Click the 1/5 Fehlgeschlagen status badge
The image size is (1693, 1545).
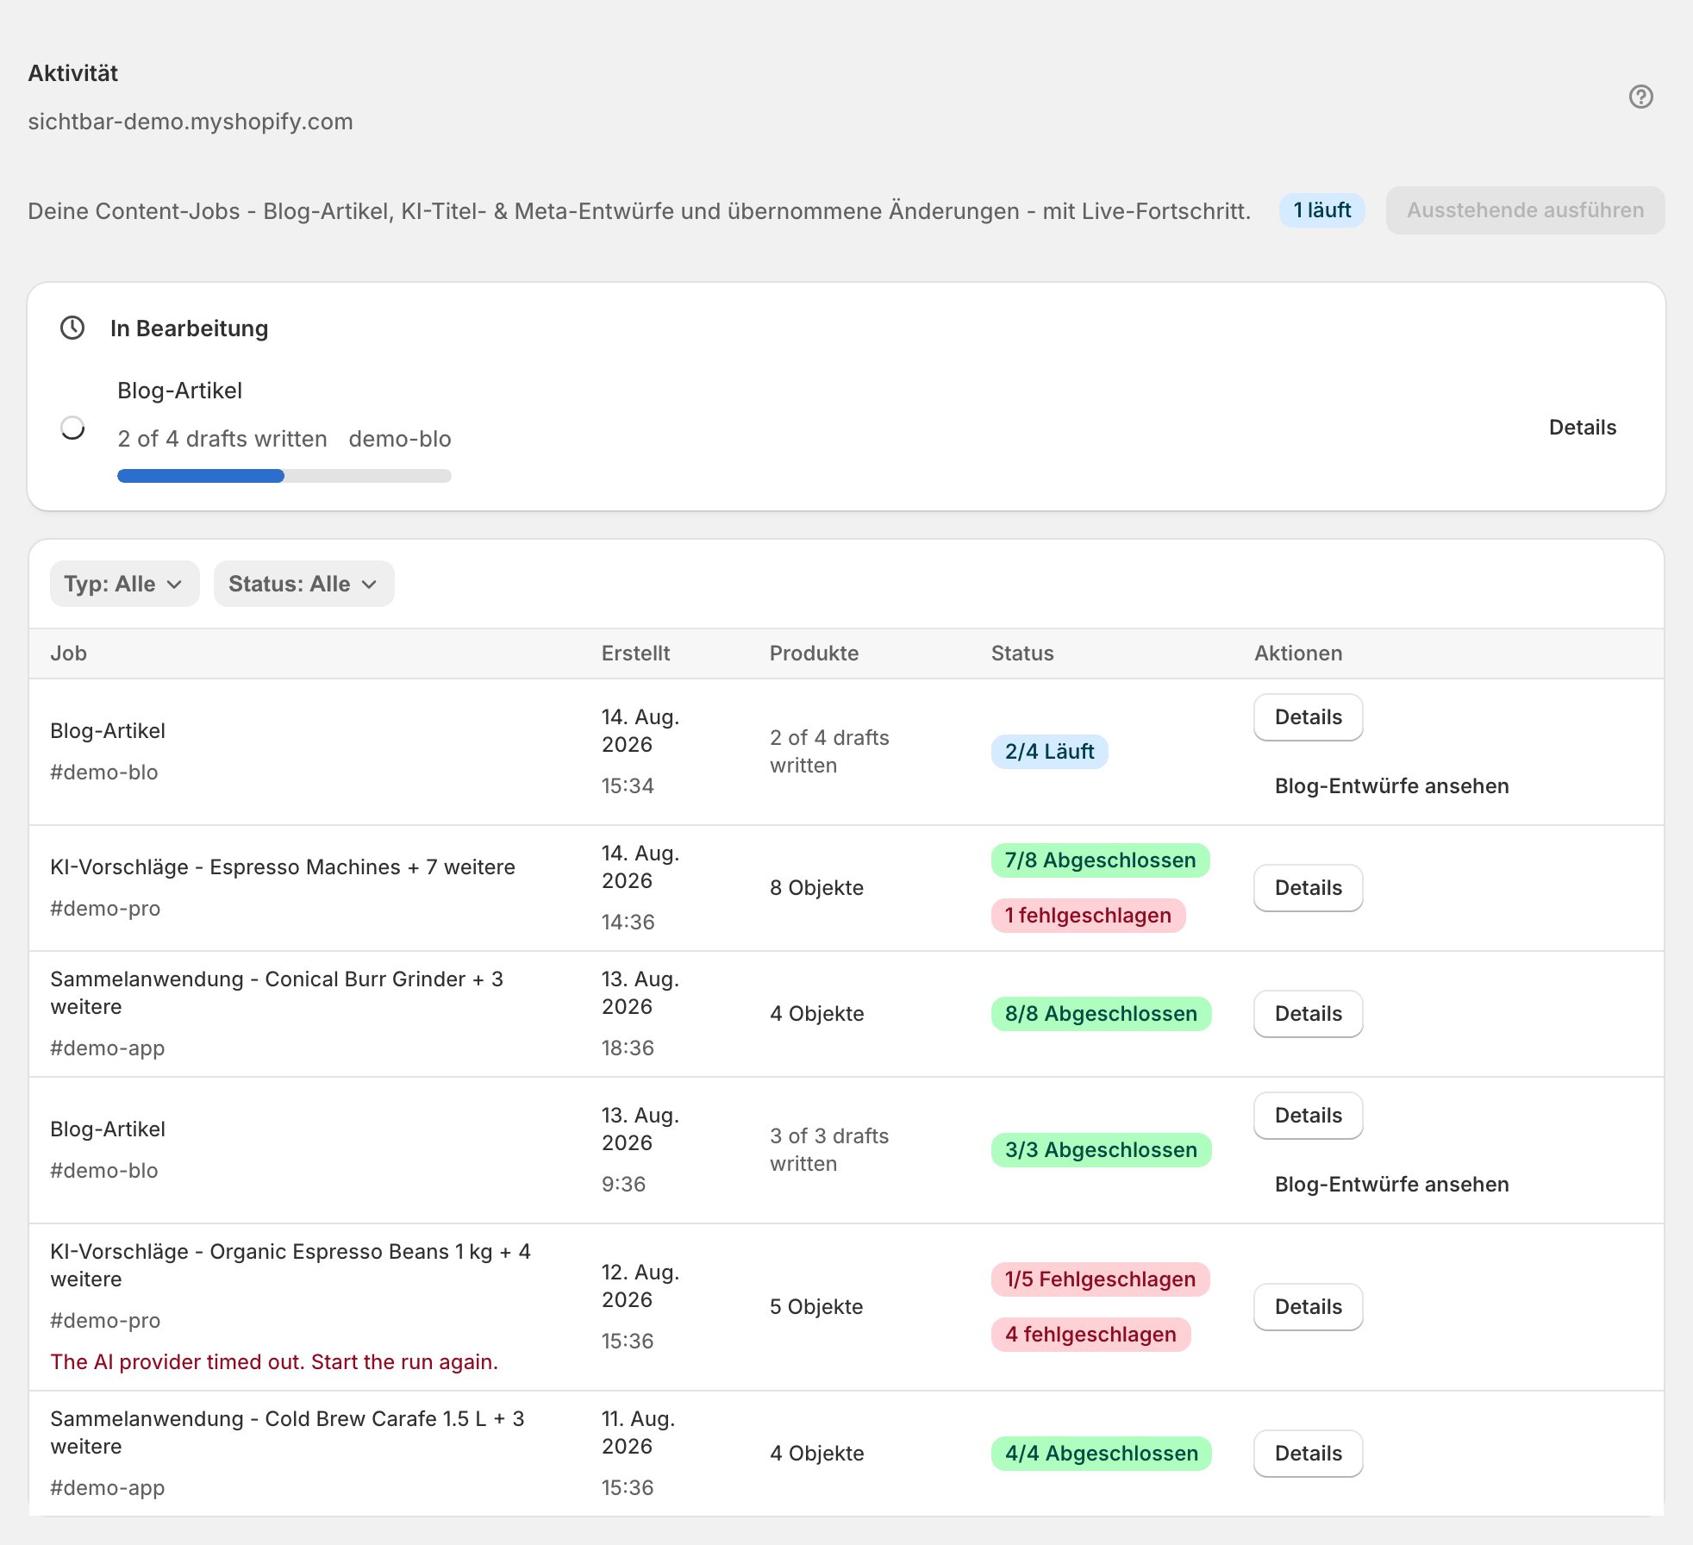coord(1100,1279)
